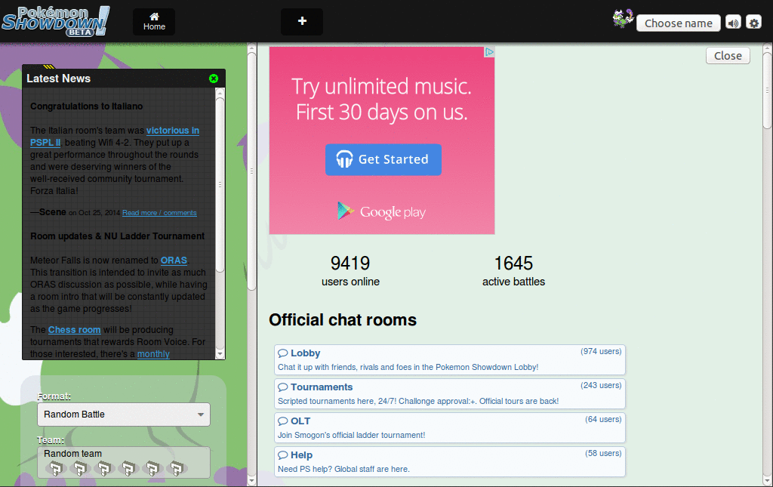Click 'Congratulations to Italiano' headline
Screen dimensions: 773x487
tap(86, 106)
